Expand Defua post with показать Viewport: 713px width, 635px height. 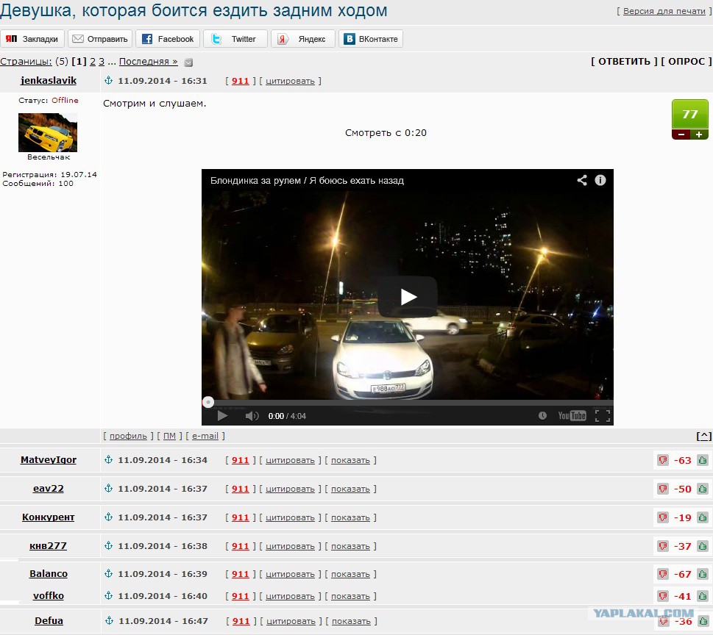(351, 621)
